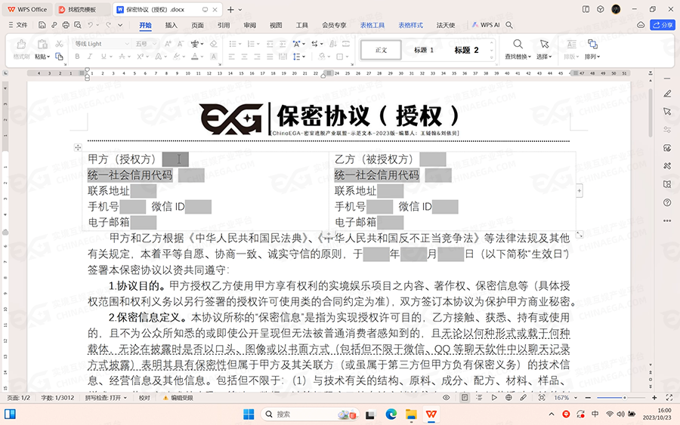Open Find and Replace (查找替换)
The height and width of the screenshot is (425, 680).
pos(518,50)
